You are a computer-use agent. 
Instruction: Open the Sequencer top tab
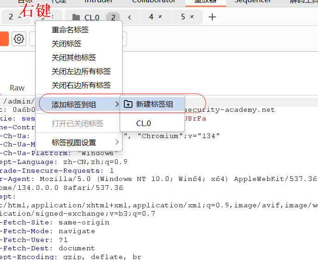pos(253,2)
